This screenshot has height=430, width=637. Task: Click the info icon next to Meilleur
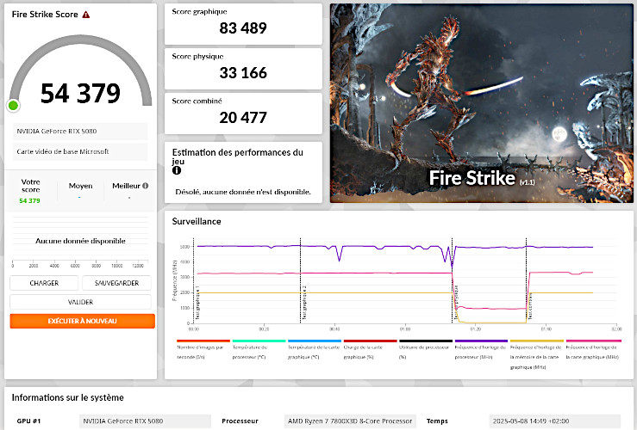[145, 186]
